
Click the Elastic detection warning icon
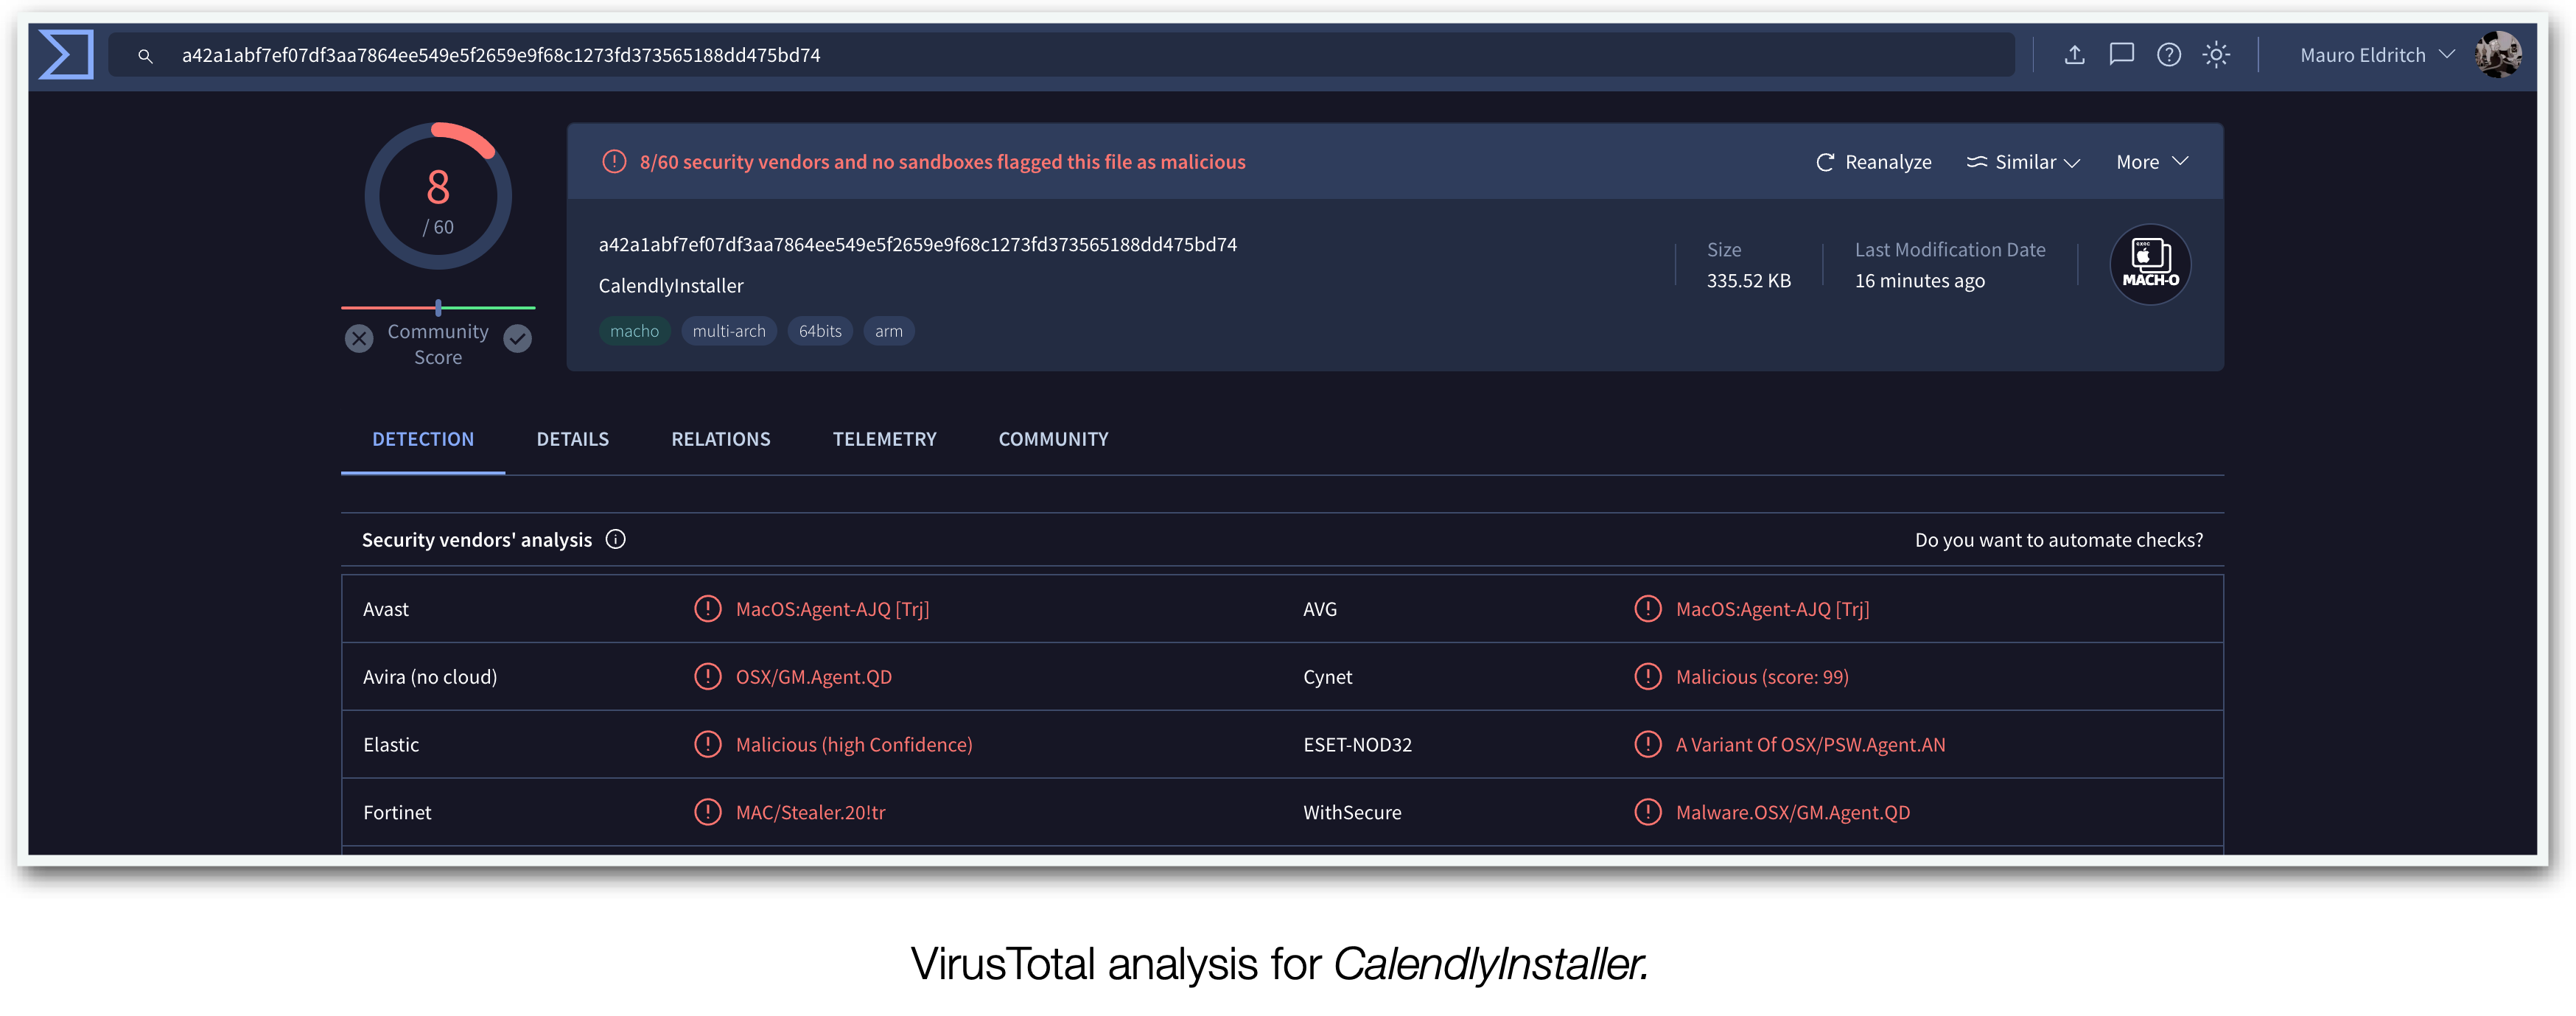click(707, 744)
